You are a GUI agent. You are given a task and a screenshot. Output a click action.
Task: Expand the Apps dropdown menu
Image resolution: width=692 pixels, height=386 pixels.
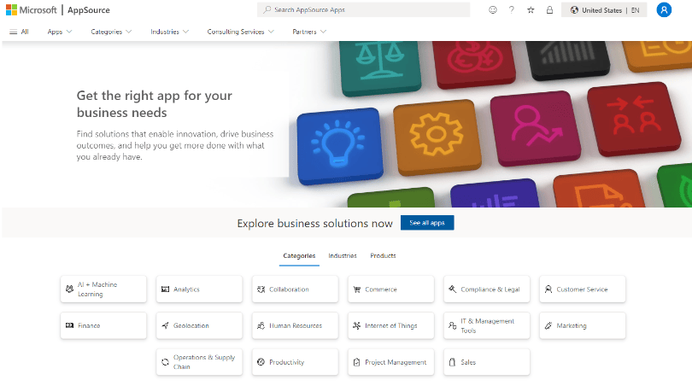click(60, 32)
